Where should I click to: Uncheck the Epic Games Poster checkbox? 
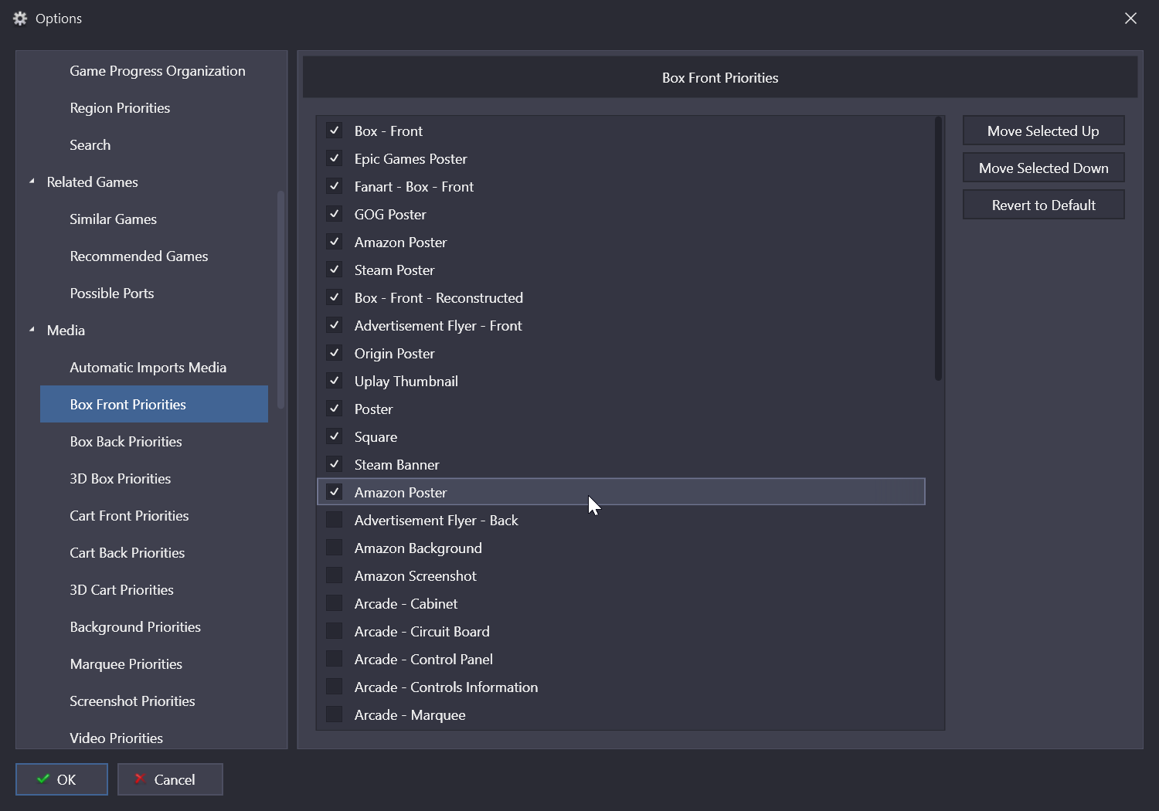(x=335, y=158)
